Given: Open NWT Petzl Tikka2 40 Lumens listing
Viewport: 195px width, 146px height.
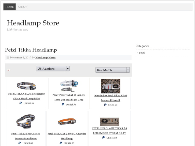Looking at the screenshot, I should tap(69, 97).
